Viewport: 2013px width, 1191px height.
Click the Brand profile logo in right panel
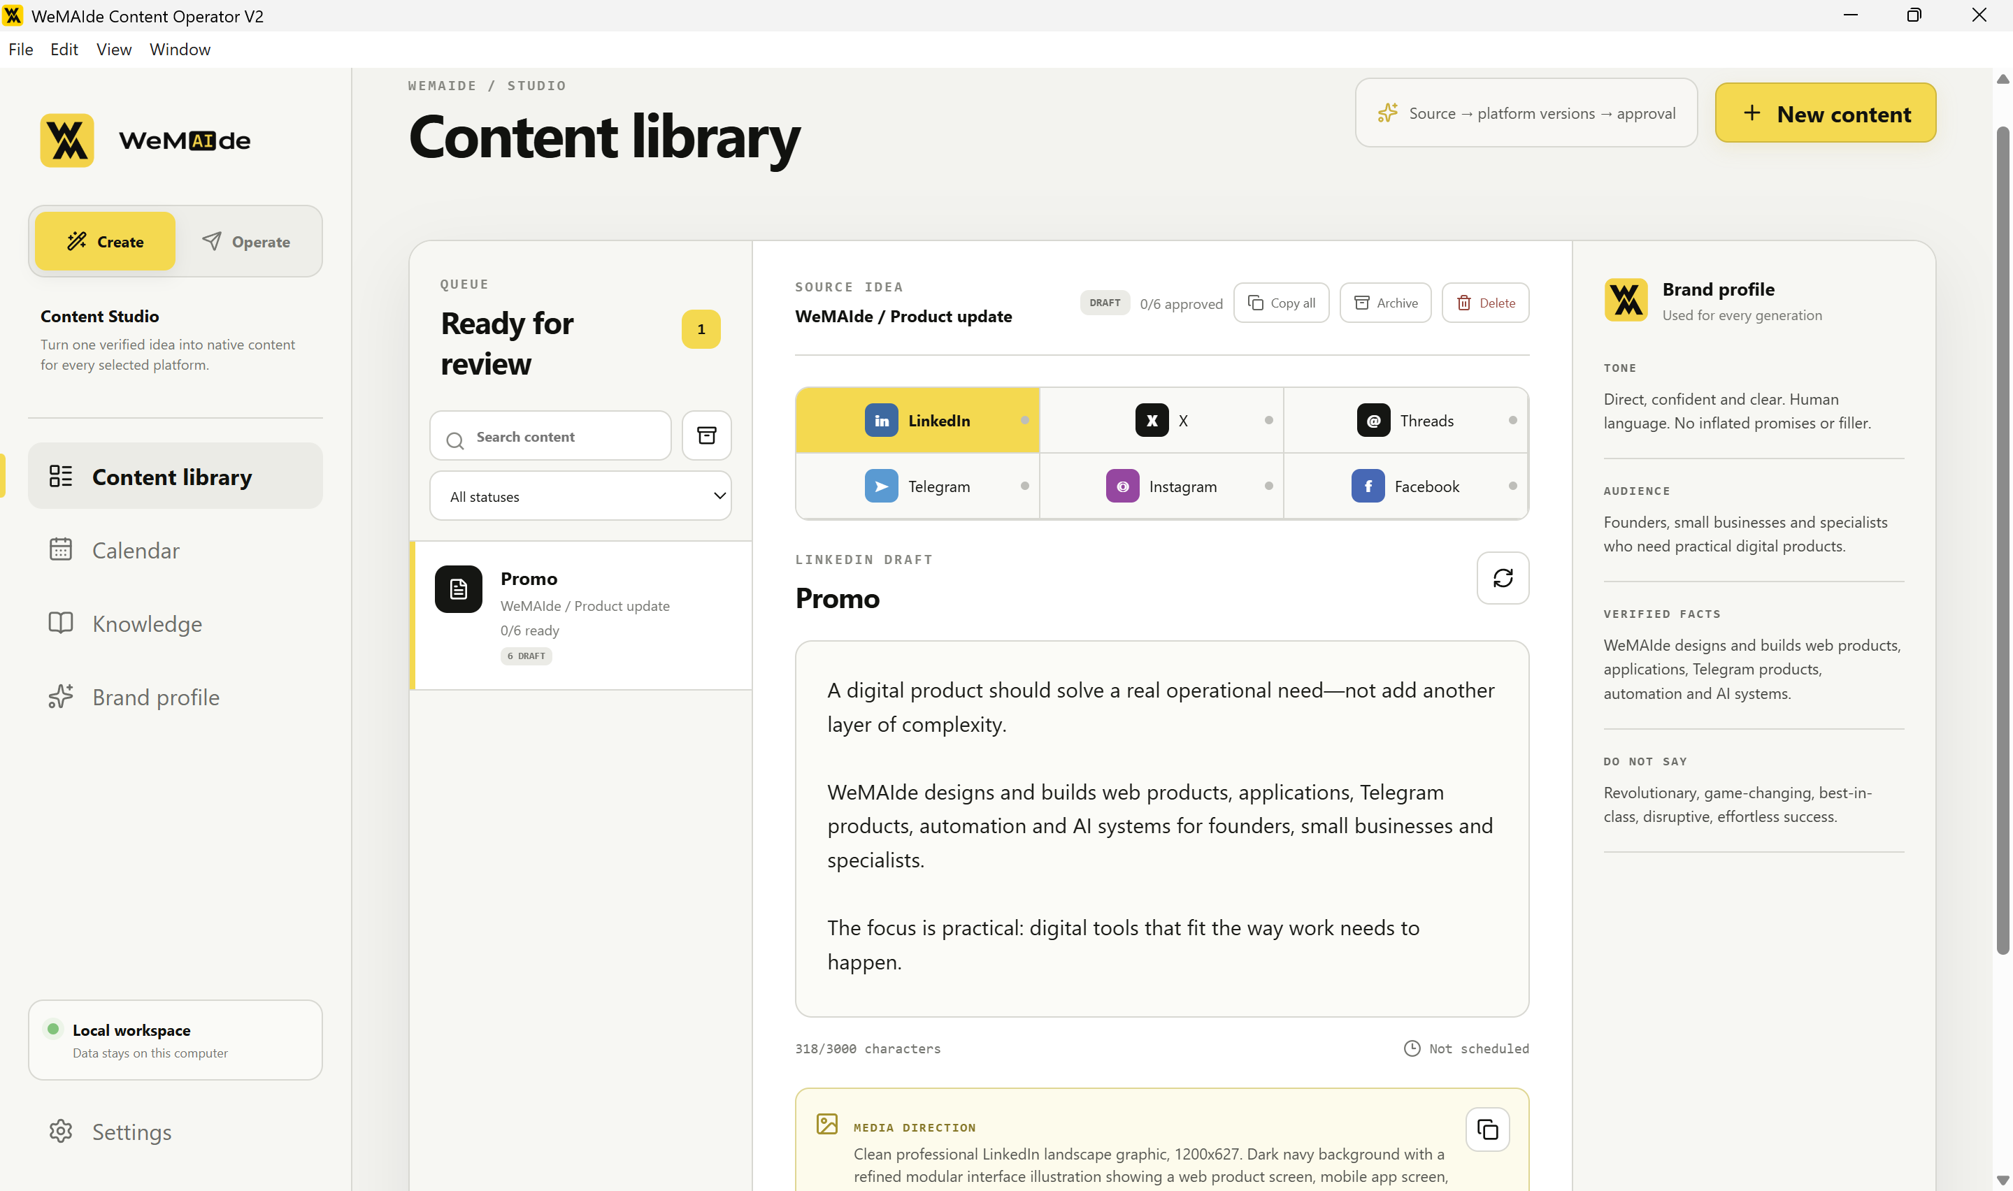[x=1626, y=300]
